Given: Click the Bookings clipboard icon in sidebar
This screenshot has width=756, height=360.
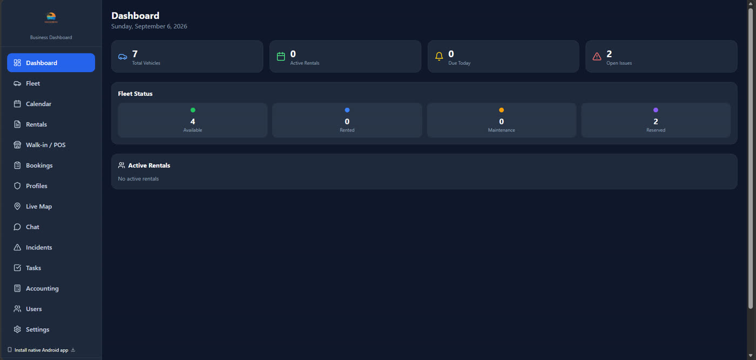Looking at the screenshot, I should [x=17, y=165].
